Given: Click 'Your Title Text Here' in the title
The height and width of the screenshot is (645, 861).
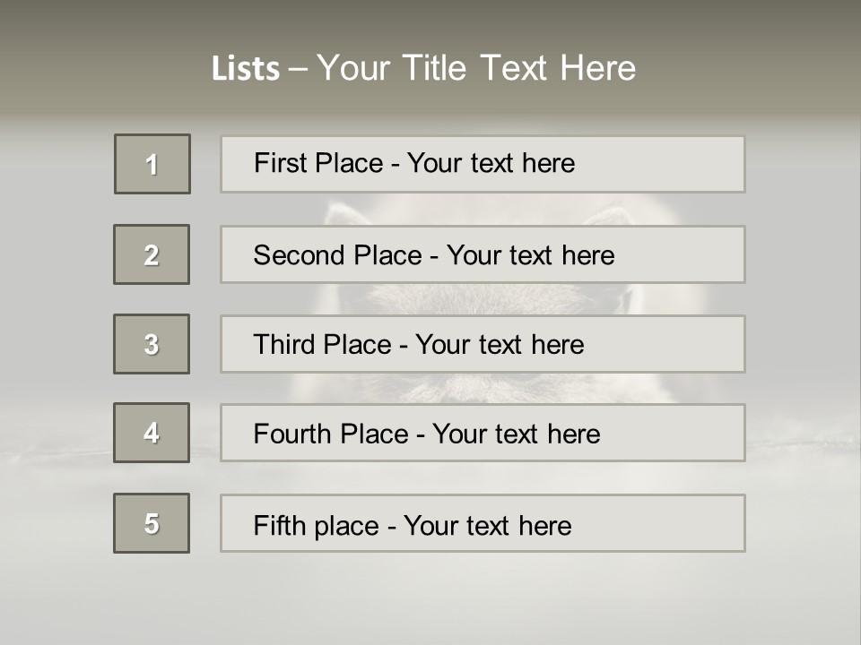Looking at the screenshot, I should click(x=476, y=68).
